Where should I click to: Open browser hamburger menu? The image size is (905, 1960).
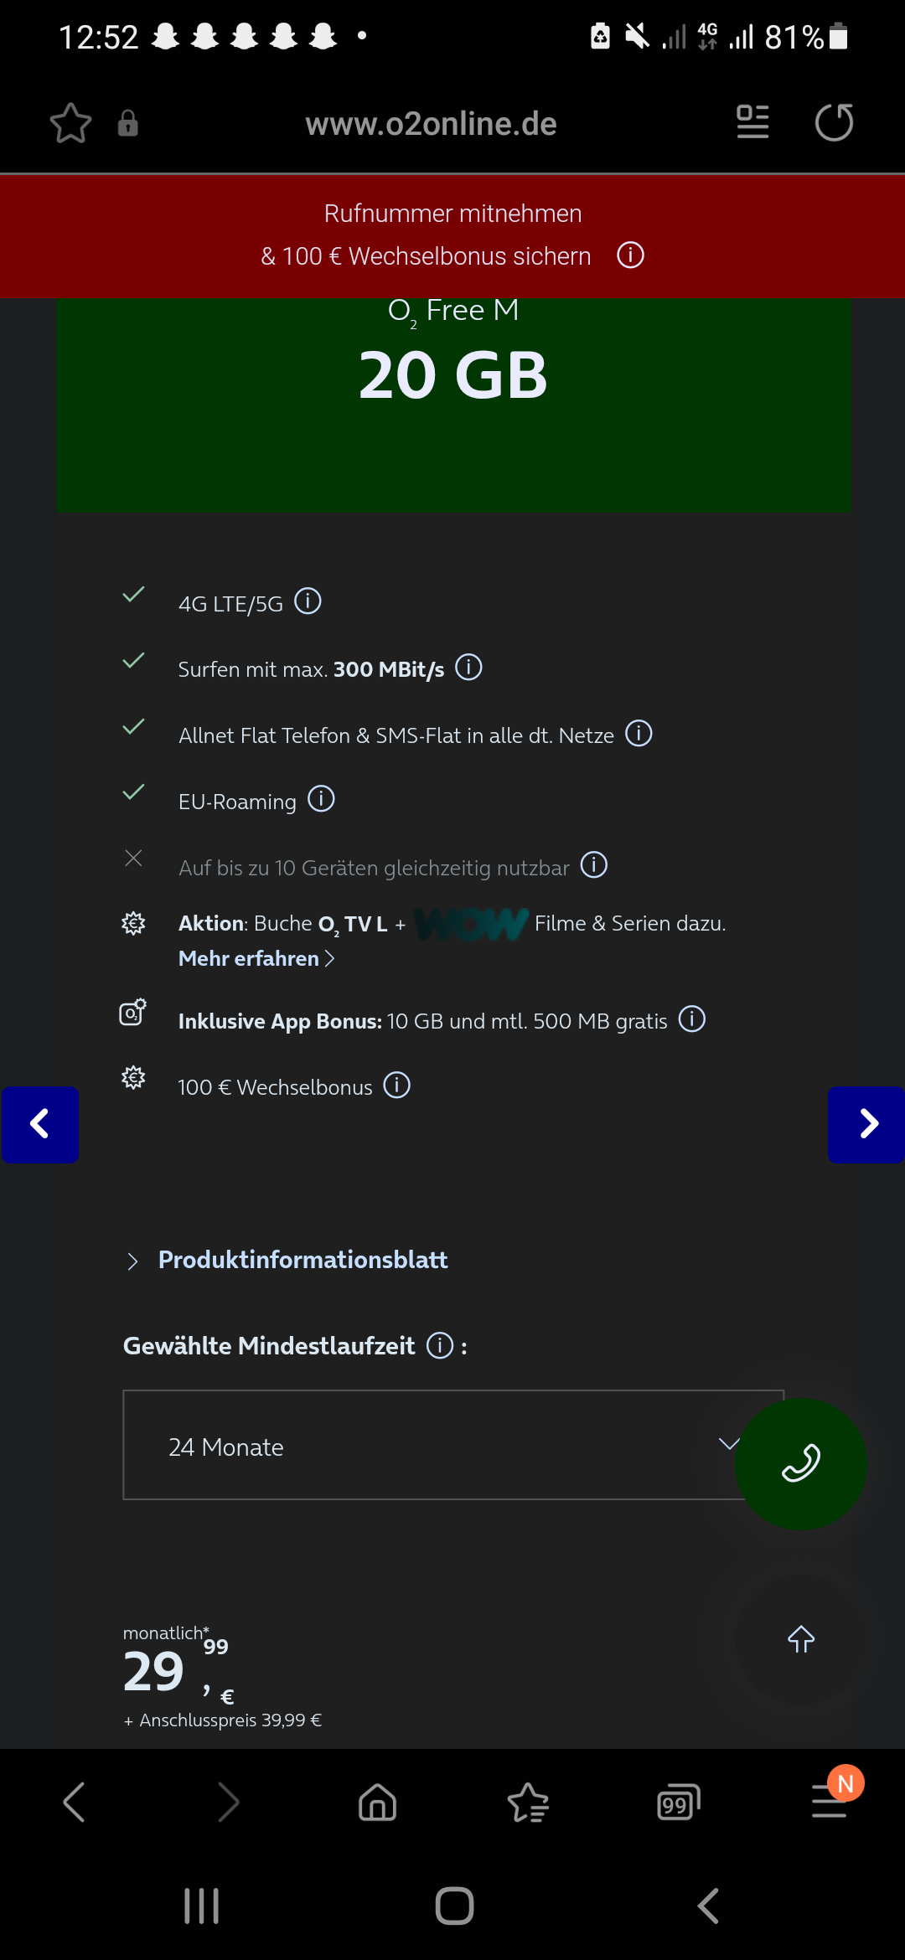coord(830,1801)
